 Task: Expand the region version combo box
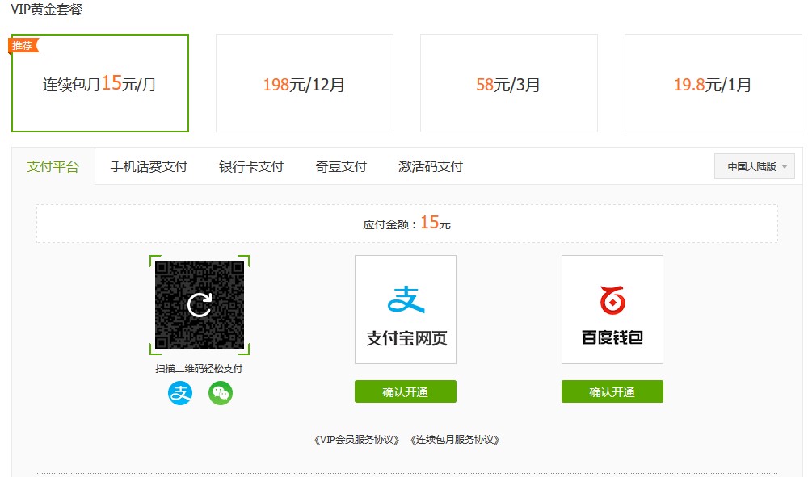754,166
